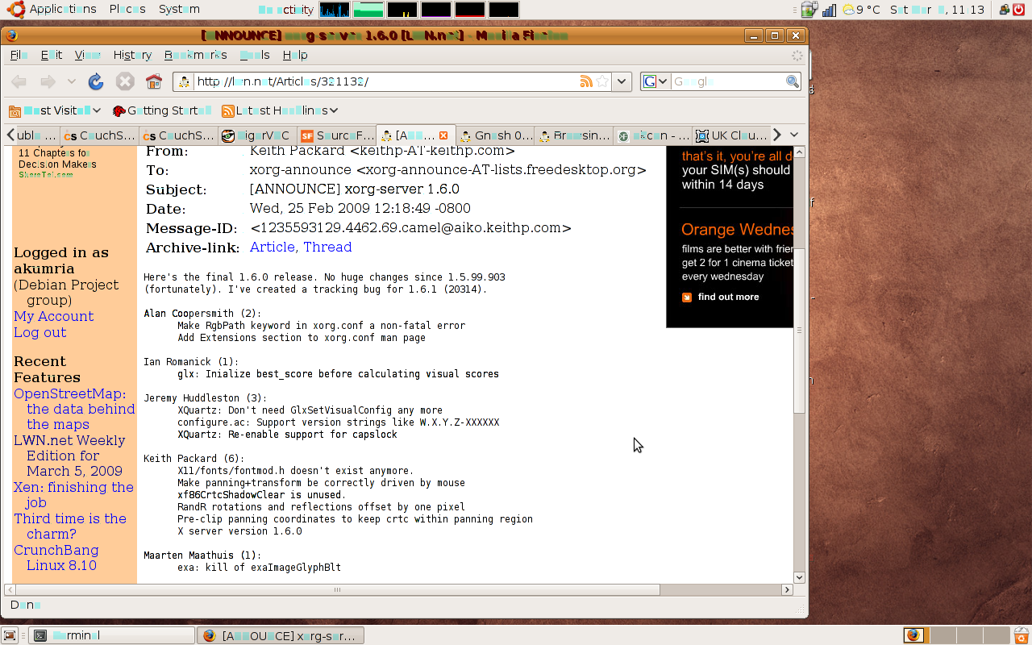Select the Firefox ANNOUNCE taskbar entry

(x=281, y=635)
